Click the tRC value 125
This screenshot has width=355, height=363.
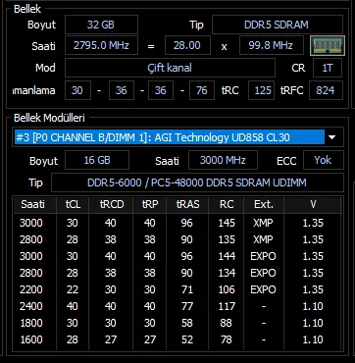coord(261,90)
